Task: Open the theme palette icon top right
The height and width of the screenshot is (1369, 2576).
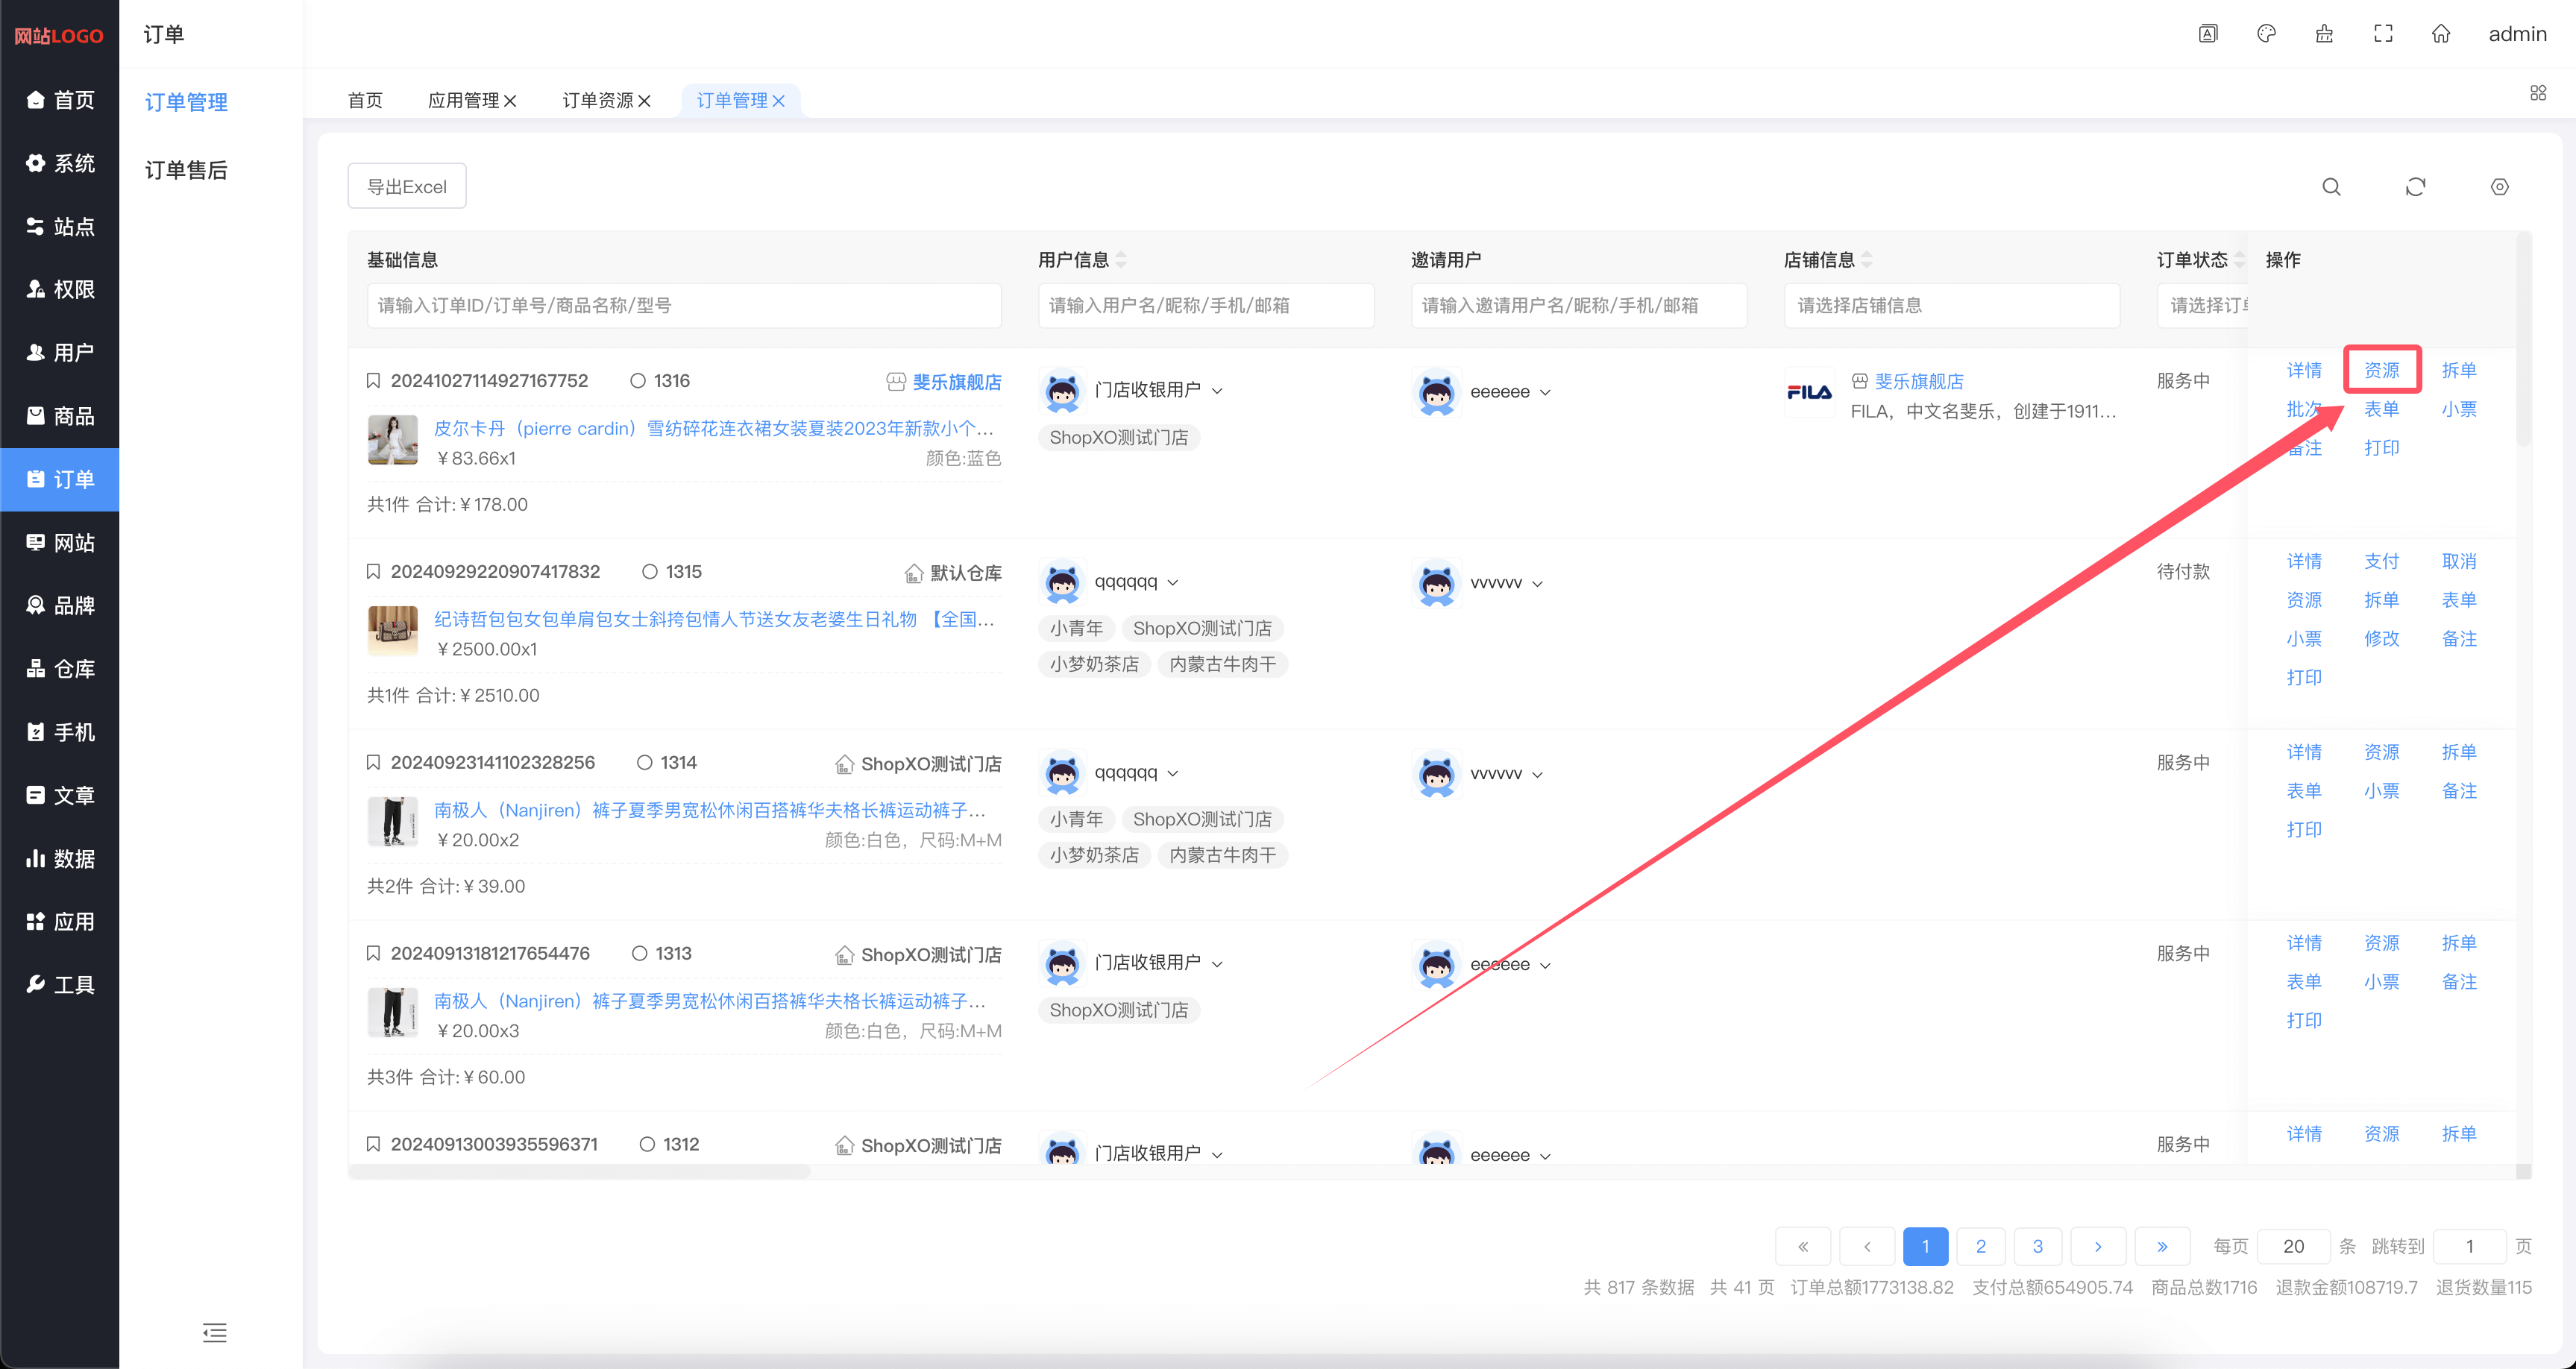Action: click(x=2266, y=33)
